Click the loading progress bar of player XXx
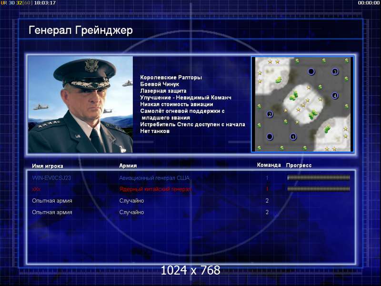 (319, 189)
